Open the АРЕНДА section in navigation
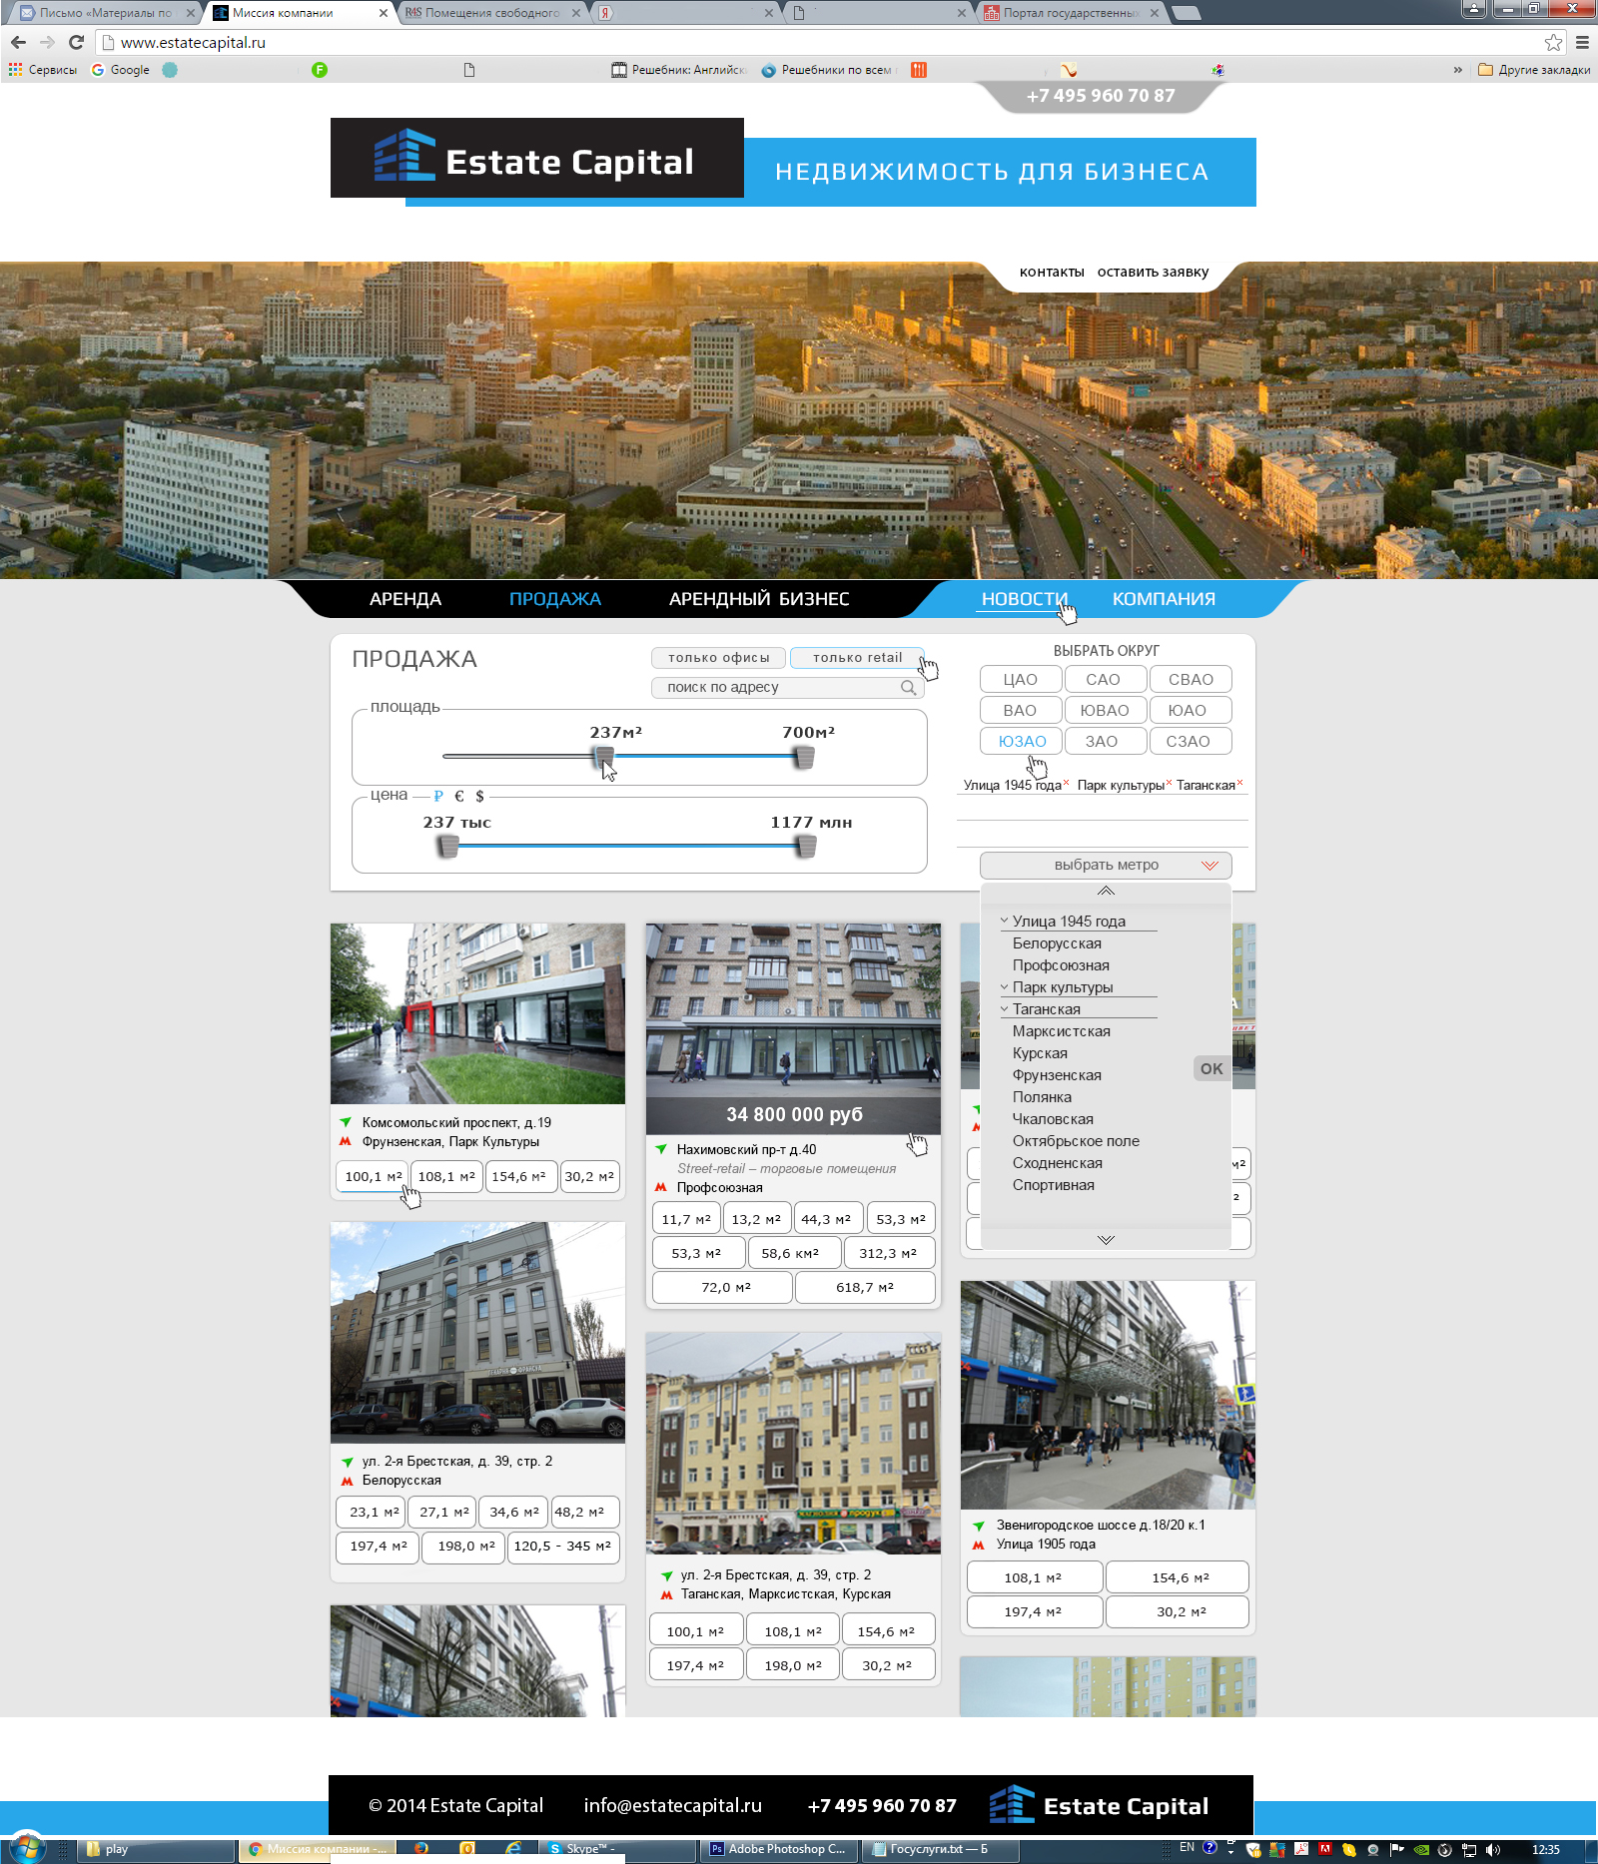1598x1864 pixels. (x=403, y=599)
